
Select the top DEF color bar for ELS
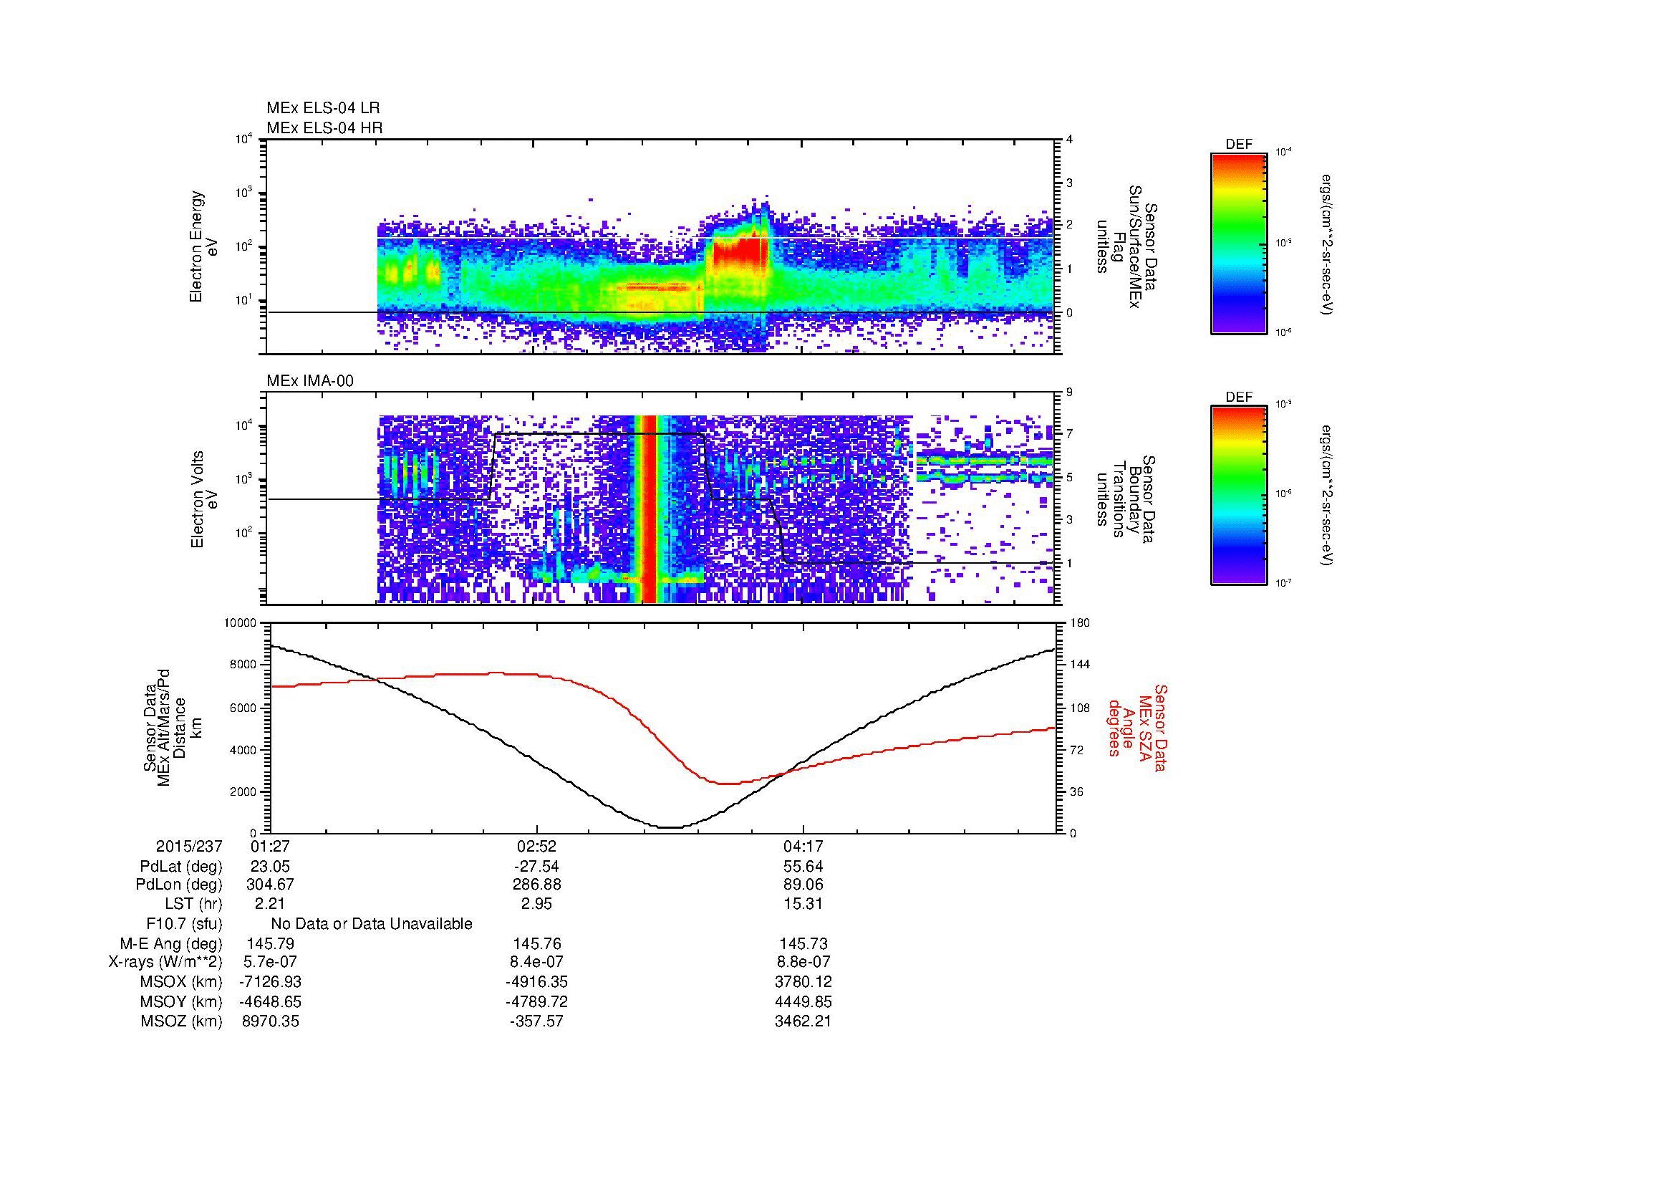tap(1239, 243)
